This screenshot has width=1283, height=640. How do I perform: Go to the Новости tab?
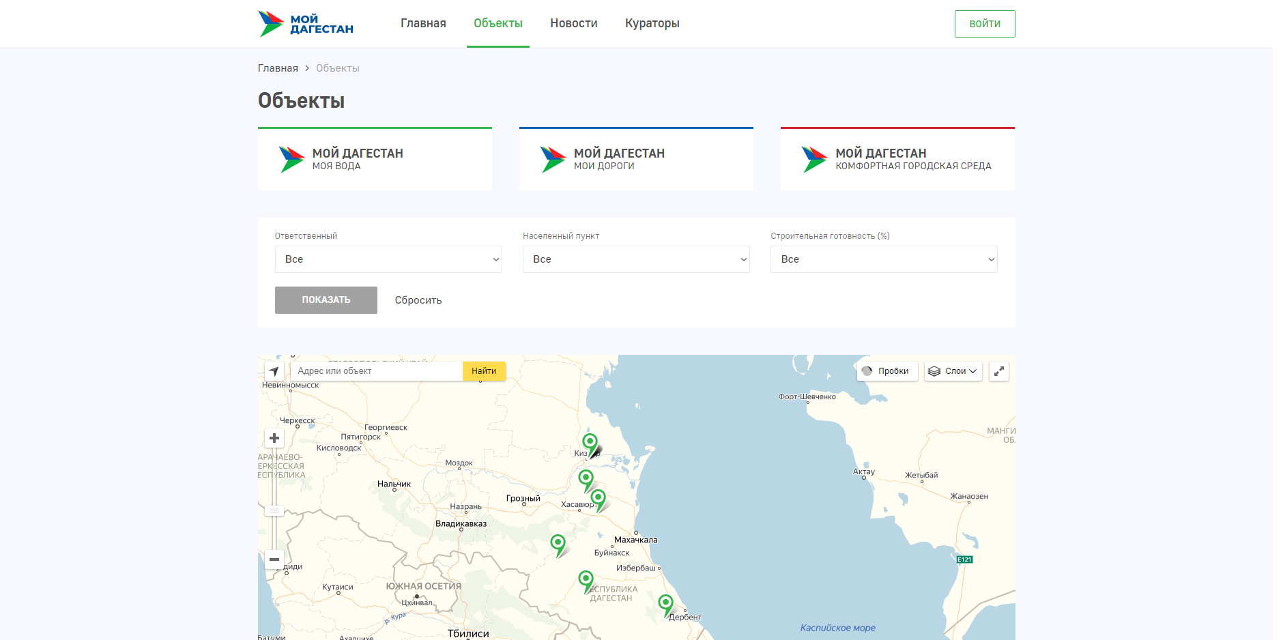click(x=574, y=23)
